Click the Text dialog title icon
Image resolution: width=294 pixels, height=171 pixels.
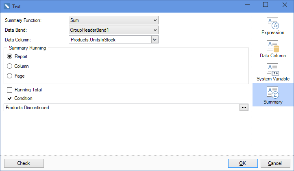(7, 6)
